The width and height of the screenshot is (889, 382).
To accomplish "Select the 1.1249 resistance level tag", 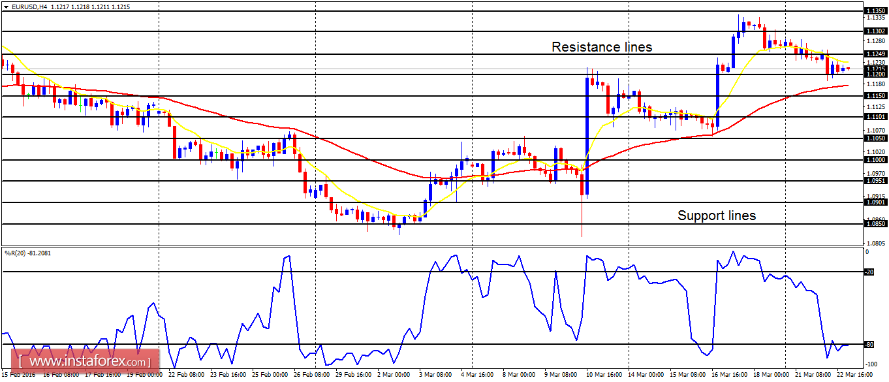I will (875, 54).
